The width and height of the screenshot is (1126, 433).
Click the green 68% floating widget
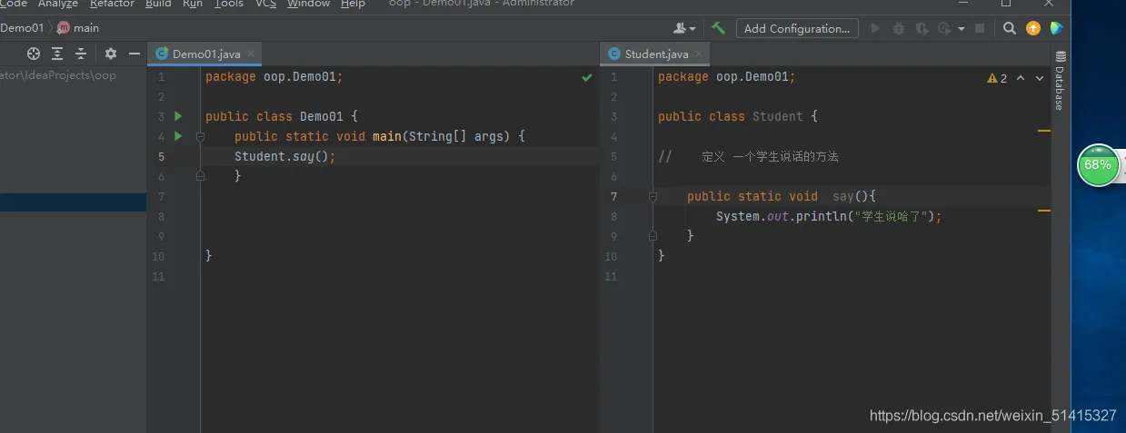pos(1098,165)
